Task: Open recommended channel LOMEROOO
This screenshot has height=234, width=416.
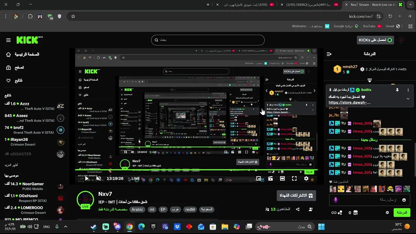Action: pos(34,210)
